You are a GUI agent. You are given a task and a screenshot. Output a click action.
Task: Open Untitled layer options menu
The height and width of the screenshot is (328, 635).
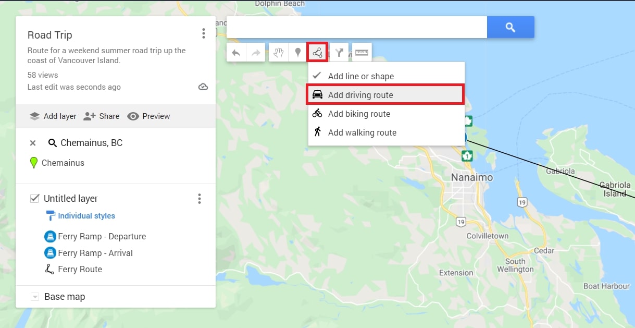(x=199, y=199)
